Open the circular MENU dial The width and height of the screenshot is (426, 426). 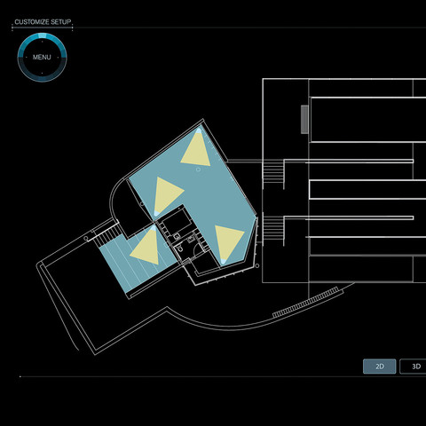coord(42,57)
